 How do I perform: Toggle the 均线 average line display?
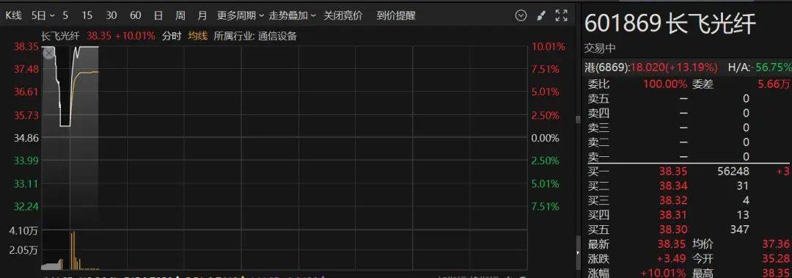click(x=197, y=37)
